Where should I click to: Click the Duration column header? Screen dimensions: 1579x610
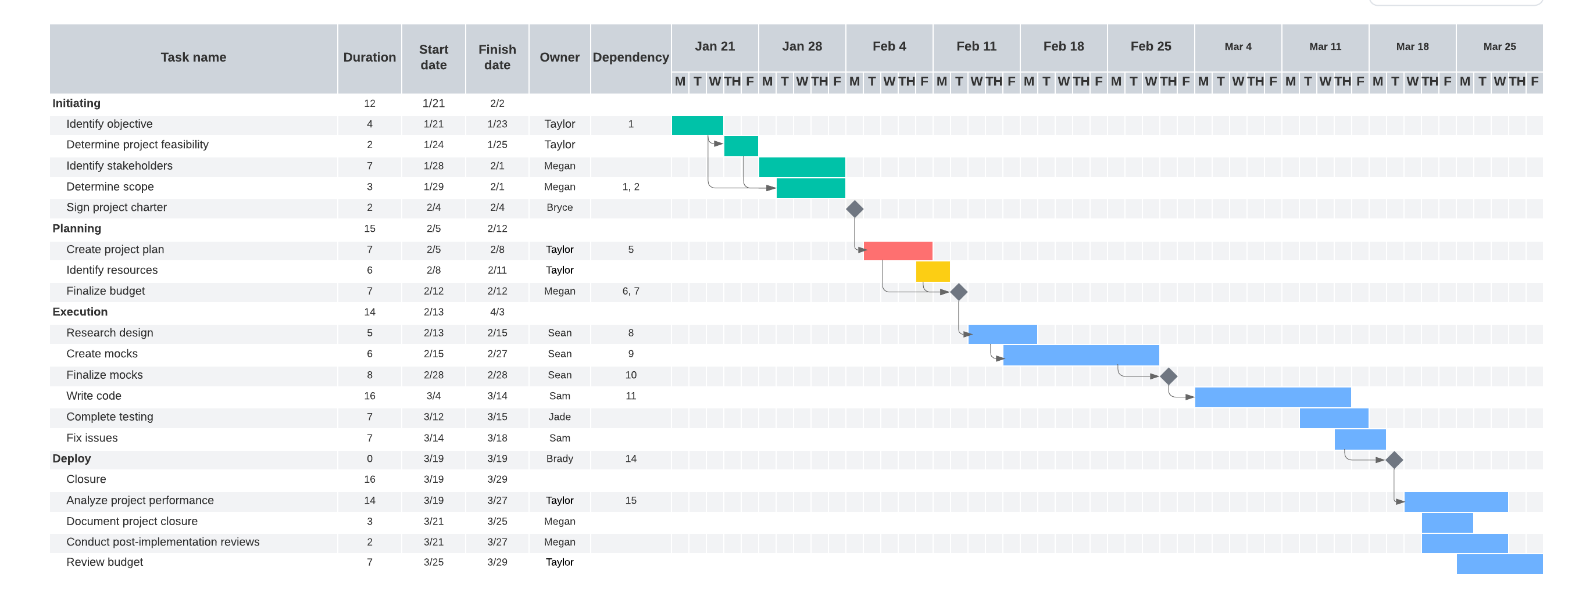point(369,58)
